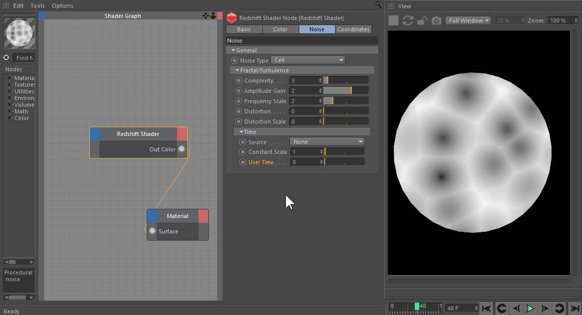
Task: Toggle the Noise Type animation circle
Action: 234,61
